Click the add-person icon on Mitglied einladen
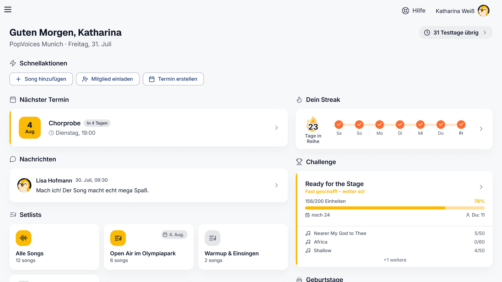 (85, 79)
